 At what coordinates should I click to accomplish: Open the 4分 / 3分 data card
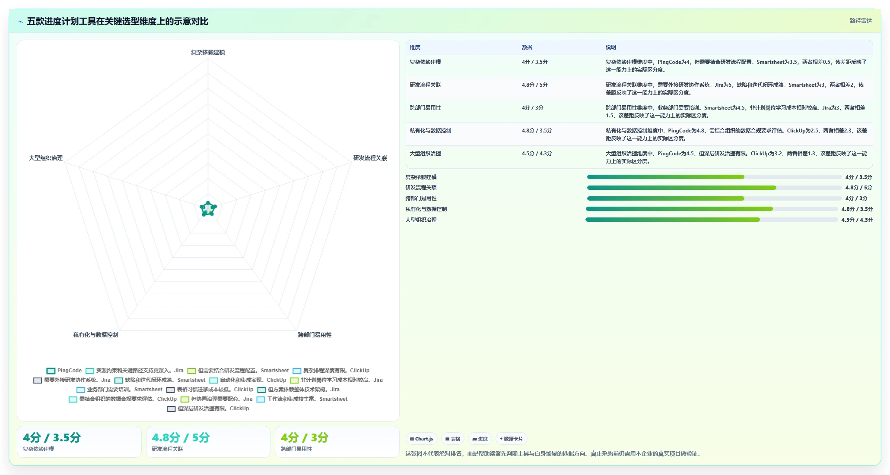[x=337, y=442]
